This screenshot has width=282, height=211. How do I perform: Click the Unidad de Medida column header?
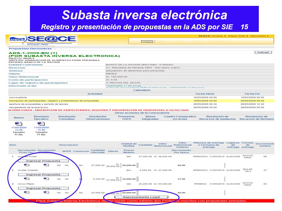129,145
